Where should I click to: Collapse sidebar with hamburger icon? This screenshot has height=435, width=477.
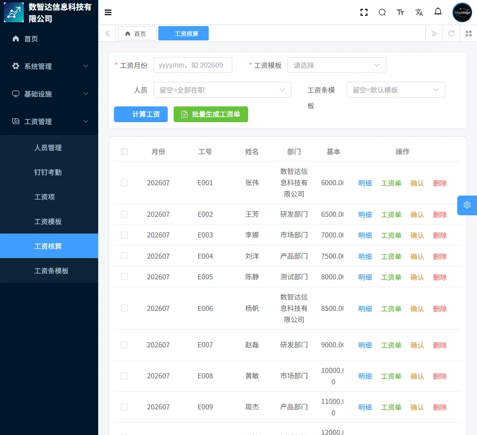[x=108, y=12]
